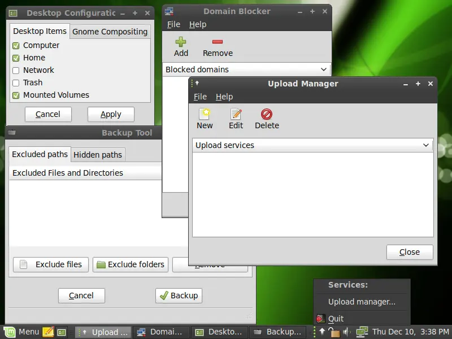Enable the Trash desktop item
The image size is (452, 339).
click(16, 82)
